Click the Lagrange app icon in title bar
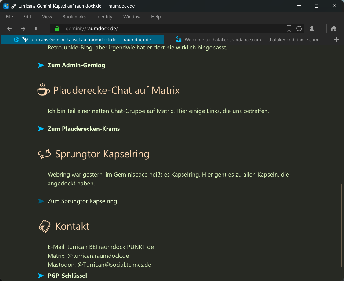 click(6, 6)
